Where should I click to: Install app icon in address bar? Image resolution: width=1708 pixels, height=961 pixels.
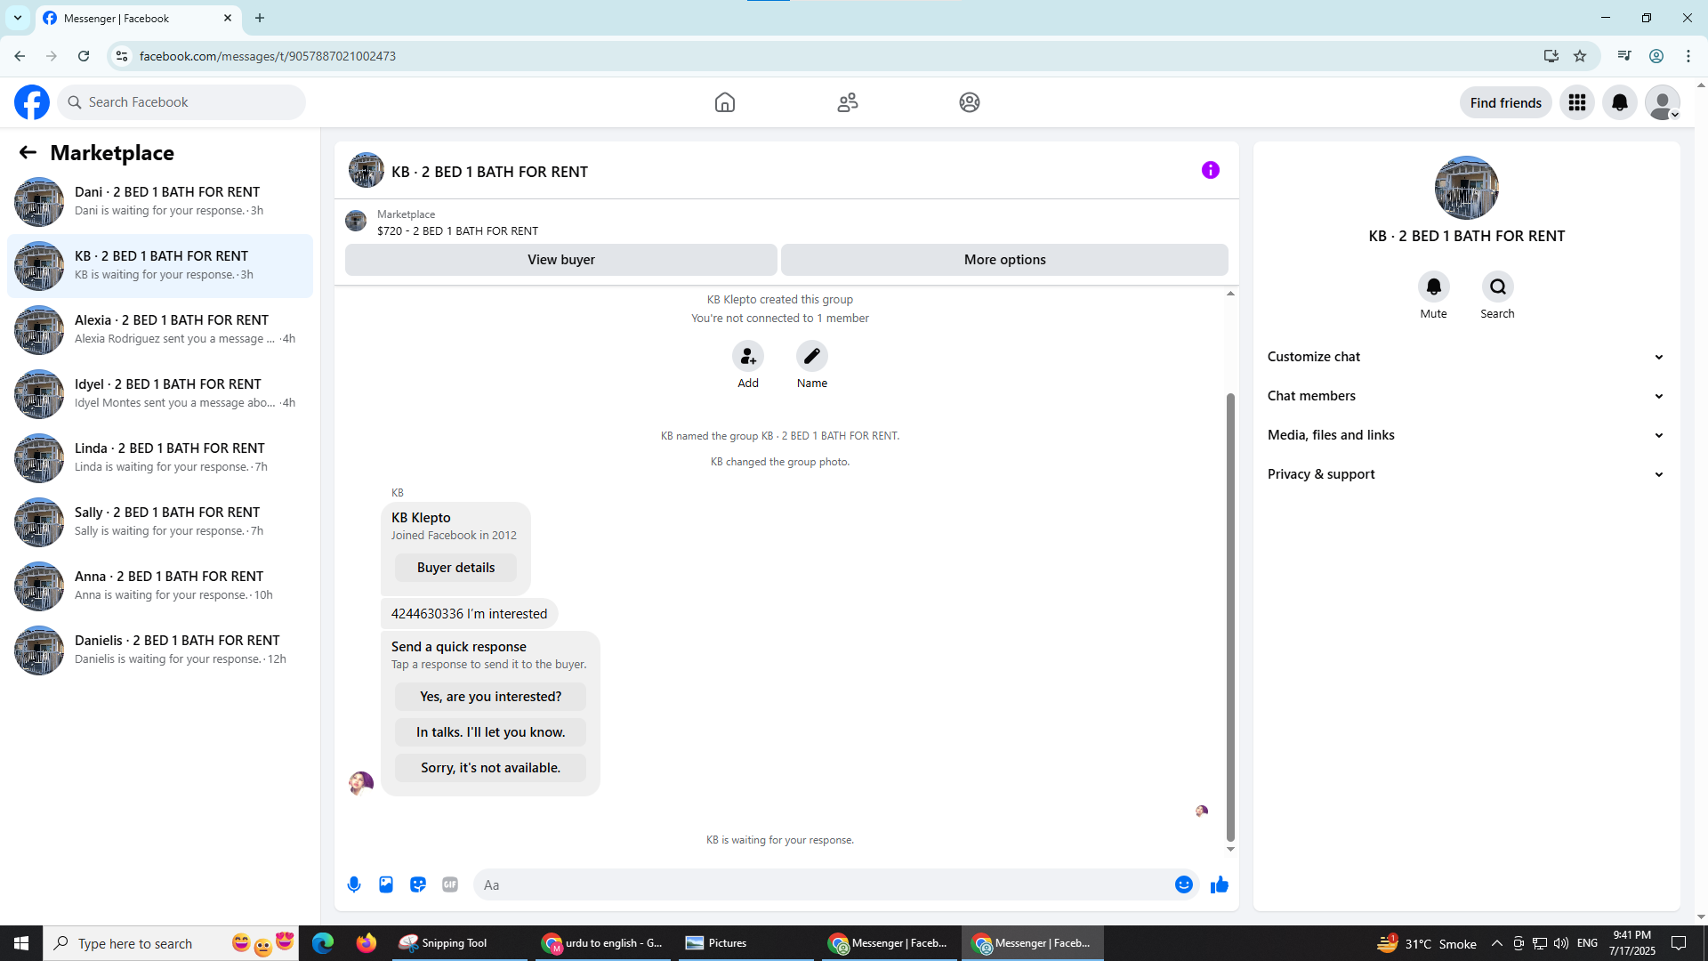[x=1551, y=56]
